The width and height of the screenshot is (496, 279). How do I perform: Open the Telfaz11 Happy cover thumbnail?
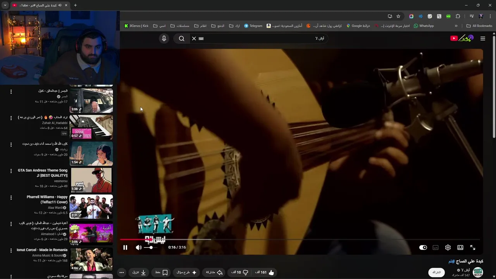point(91,207)
